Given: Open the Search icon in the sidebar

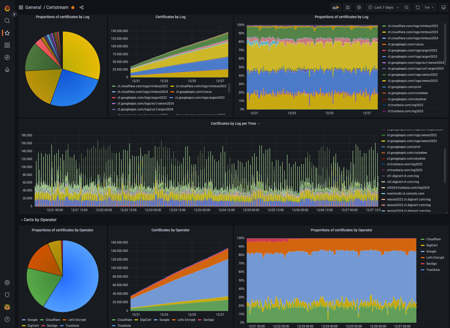Looking at the screenshot, I should coord(7,21).
